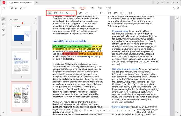This screenshot has height=116, width=181.
Task: Select the caret insert text tool
Action: [x=73, y=13]
